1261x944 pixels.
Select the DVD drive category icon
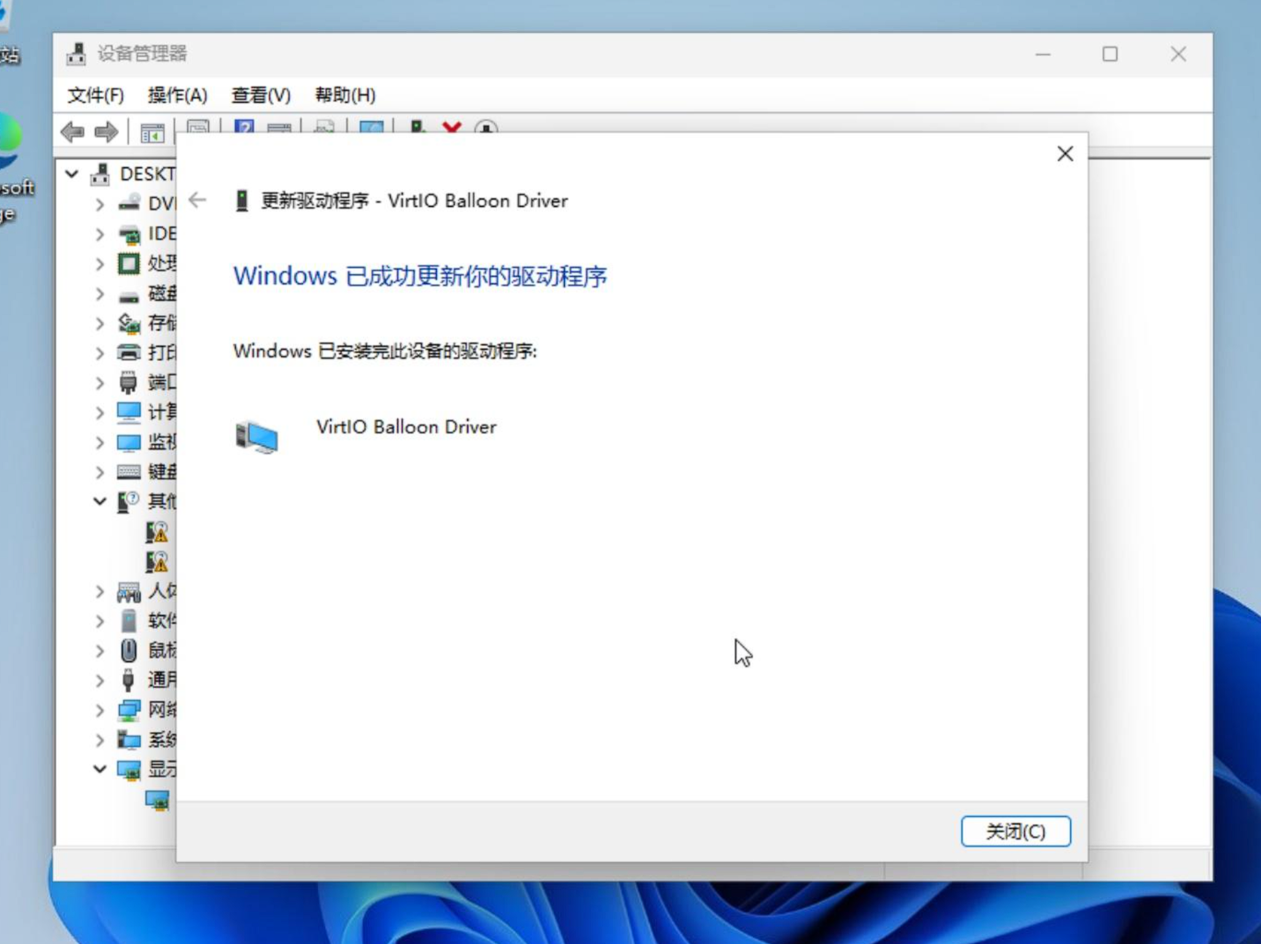tap(129, 203)
